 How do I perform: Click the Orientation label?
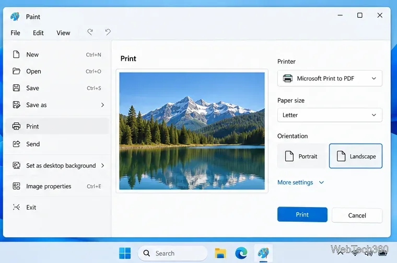[293, 136]
